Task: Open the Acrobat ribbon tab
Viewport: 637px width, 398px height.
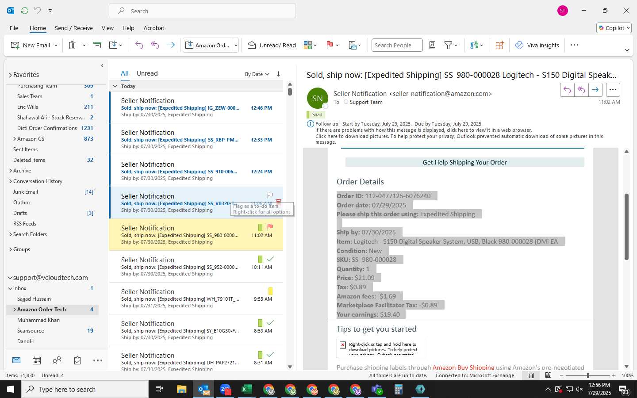Action: [154, 28]
